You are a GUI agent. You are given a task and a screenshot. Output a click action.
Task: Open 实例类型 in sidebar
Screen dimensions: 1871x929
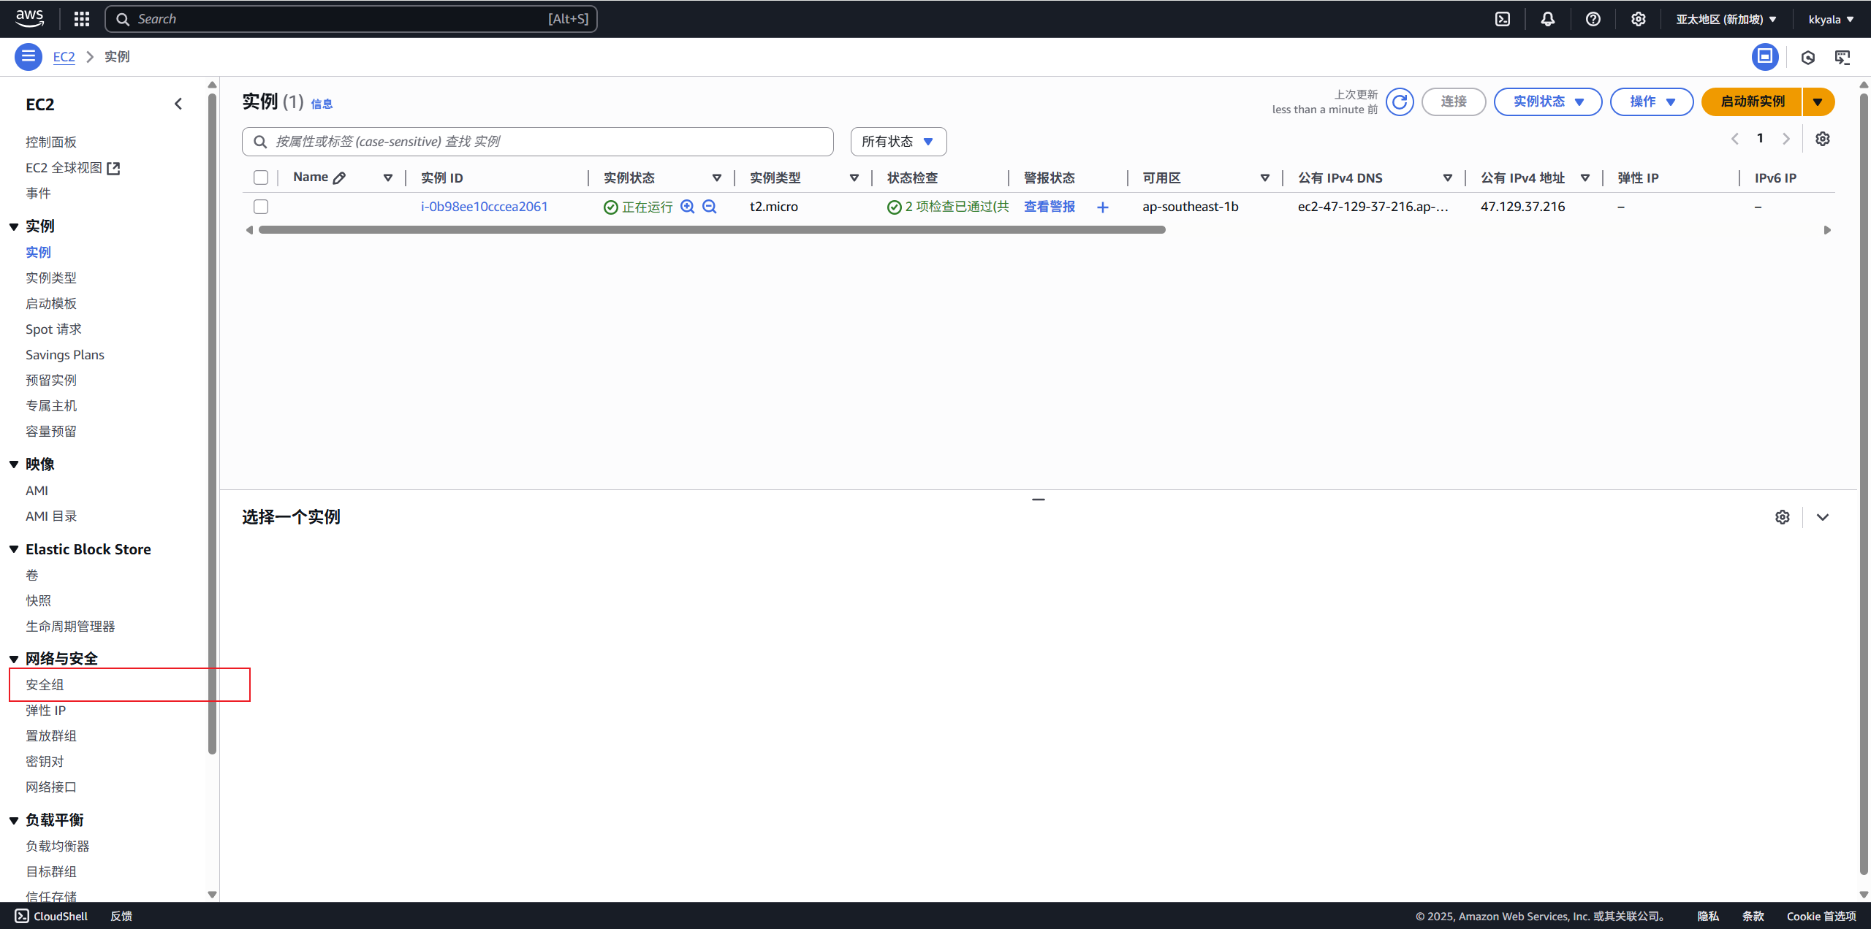click(51, 278)
